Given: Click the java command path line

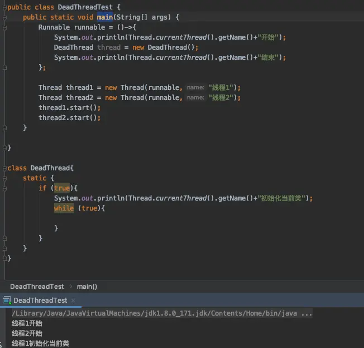Looking at the screenshot, I should (162, 313).
